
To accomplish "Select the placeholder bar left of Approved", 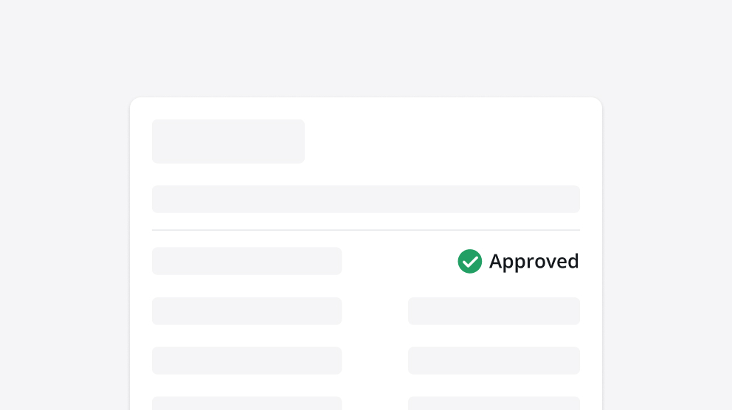I will click(x=246, y=261).
